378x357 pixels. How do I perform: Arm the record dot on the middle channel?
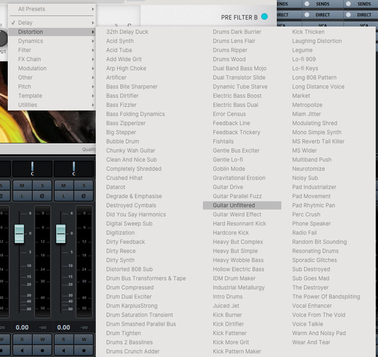[x=42, y=351]
